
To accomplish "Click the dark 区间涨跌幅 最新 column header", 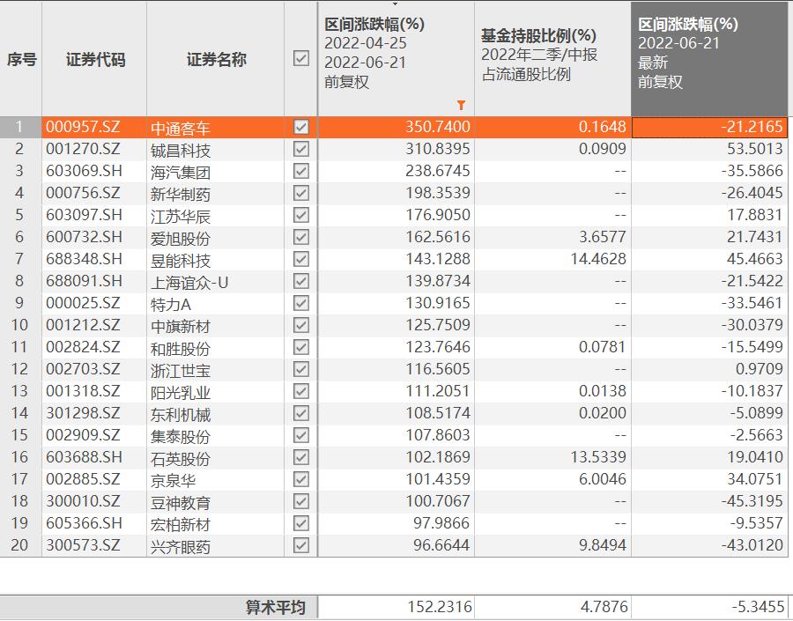I will (709, 59).
